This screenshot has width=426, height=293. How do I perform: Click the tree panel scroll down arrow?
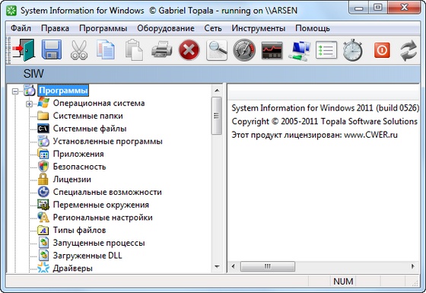tap(217, 266)
